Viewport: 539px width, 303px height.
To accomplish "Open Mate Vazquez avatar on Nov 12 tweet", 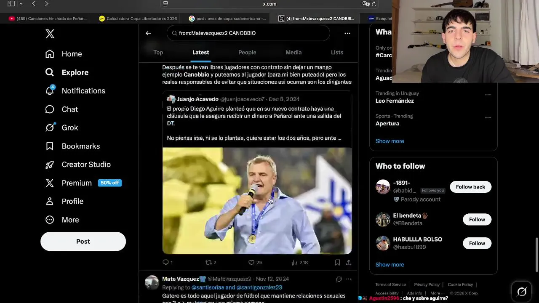I will click(152, 283).
